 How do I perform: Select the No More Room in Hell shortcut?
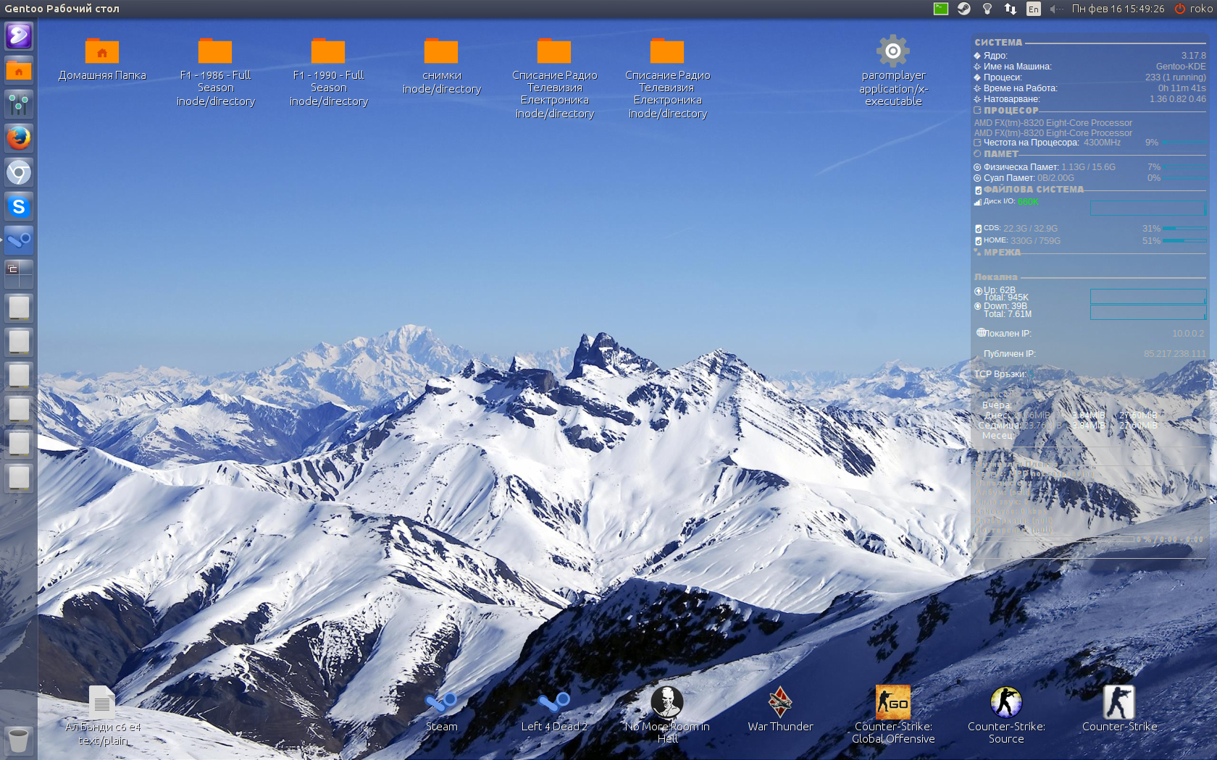pyautogui.click(x=667, y=715)
